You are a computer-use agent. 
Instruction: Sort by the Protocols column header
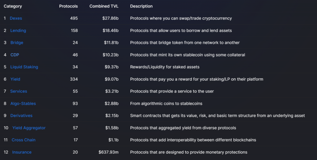coord(68,6)
